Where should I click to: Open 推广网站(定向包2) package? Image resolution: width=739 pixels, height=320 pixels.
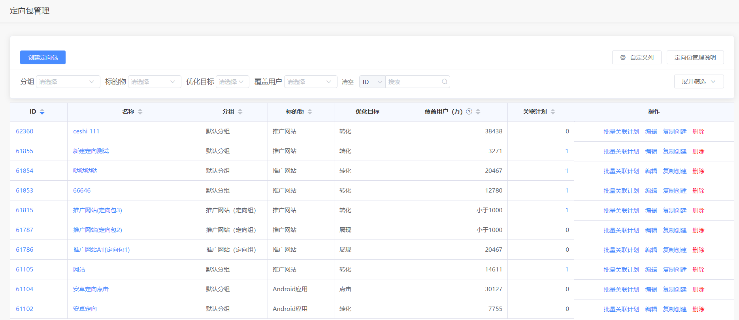pos(98,230)
